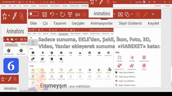Screen dimensions: 172x96
Task: Click the small Undo arrow in title bar
Action: 23,2
